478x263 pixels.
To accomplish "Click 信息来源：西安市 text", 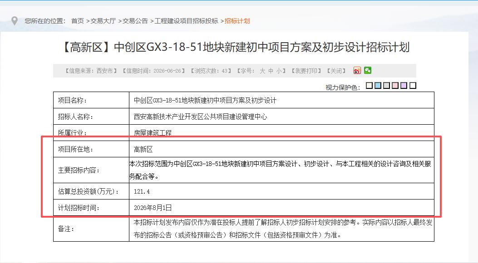I will pyautogui.click(x=91, y=71).
